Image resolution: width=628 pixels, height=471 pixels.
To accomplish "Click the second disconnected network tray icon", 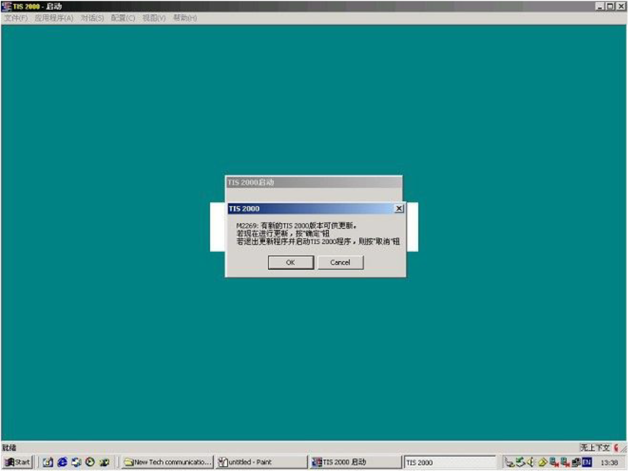I will (x=565, y=462).
